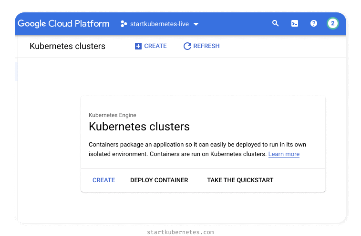Click the startkubernetes.com watermark text
The image size is (361, 236).
click(x=180, y=232)
